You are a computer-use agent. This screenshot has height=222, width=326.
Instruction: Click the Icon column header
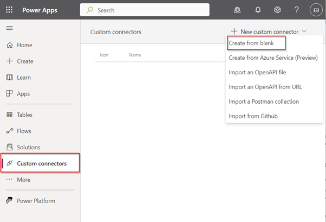[104, 55]
